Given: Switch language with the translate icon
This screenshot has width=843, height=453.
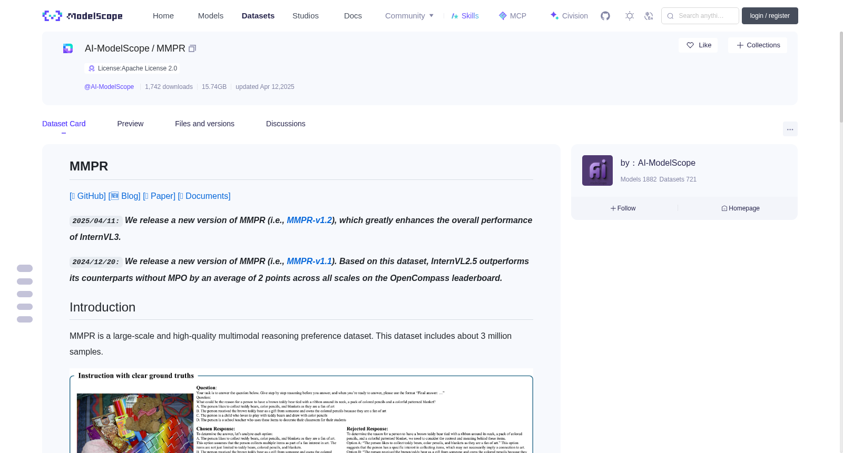Looking at the screenshot, I should [649, 16].
